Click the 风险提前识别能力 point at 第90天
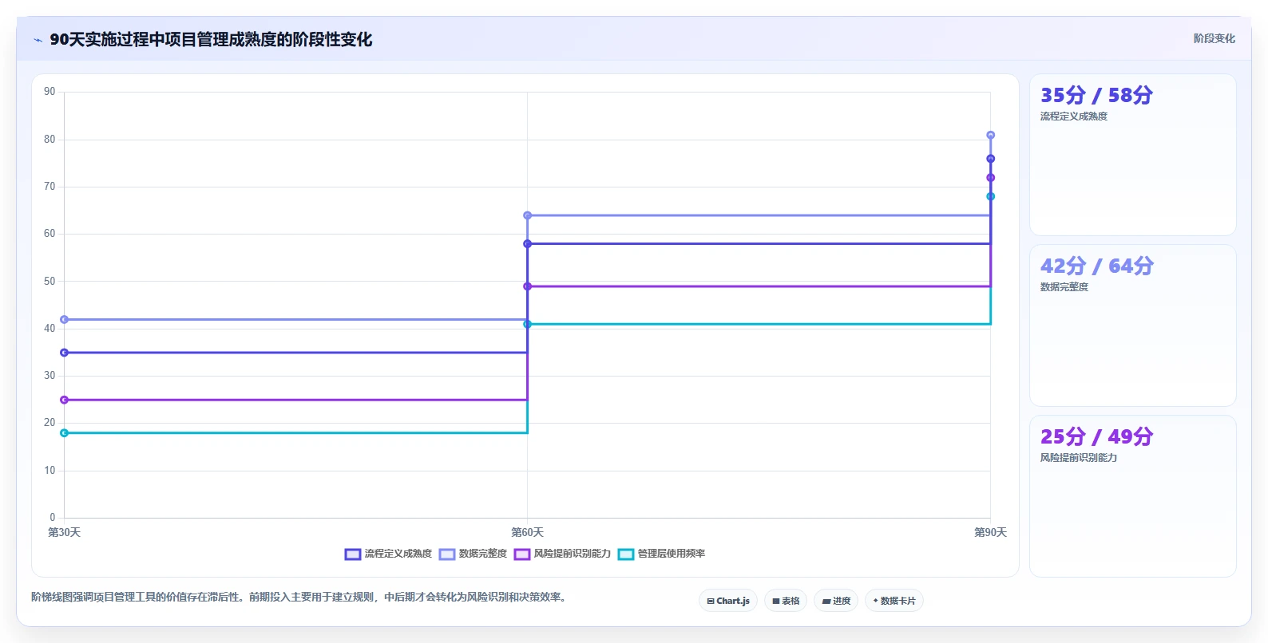 tap(990, 178)
